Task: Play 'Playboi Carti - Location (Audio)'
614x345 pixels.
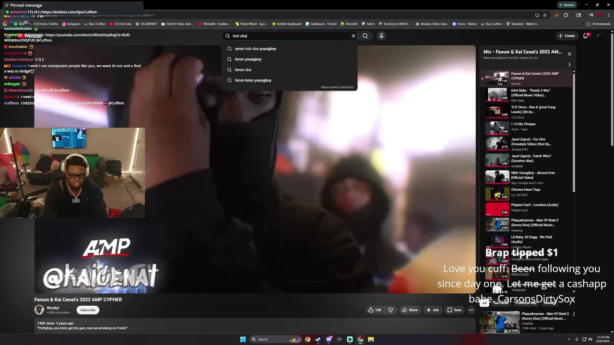Action: (x=527, y=208)
